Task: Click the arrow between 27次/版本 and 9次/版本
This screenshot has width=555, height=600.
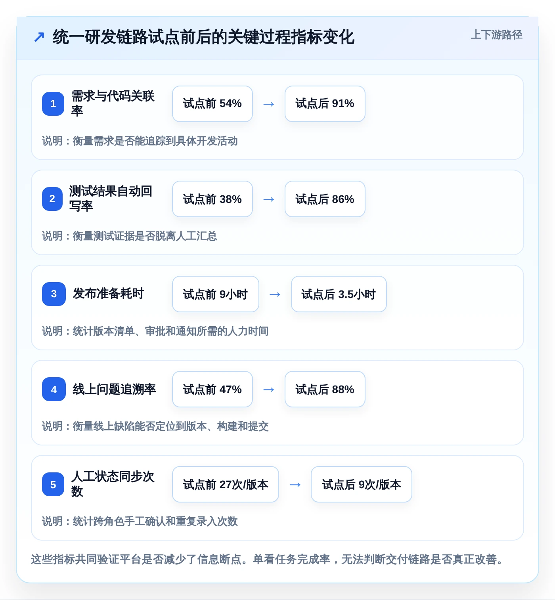Action: 295,485
